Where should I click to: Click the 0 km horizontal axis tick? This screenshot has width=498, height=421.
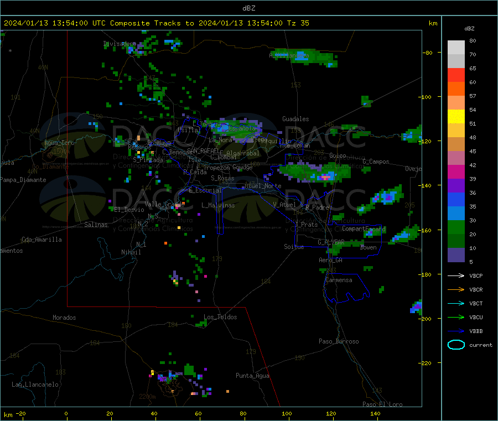click(66, 414)
